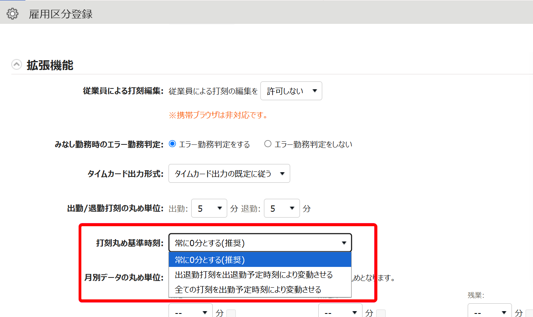Click the 雇用区分登録 page title
This screenshot has width=533, height=317.
pyautogui.click(x=61, y=14)
